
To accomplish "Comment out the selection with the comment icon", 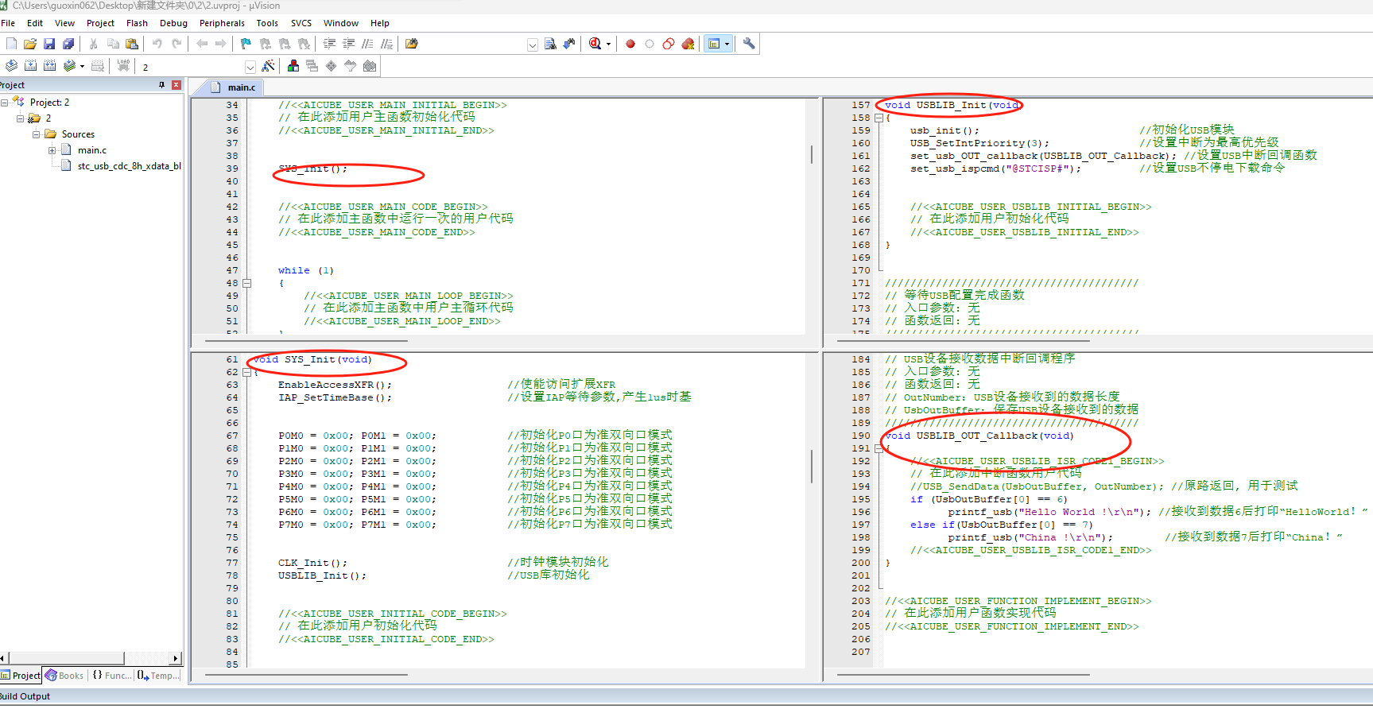I will click(x=367, y=44).
